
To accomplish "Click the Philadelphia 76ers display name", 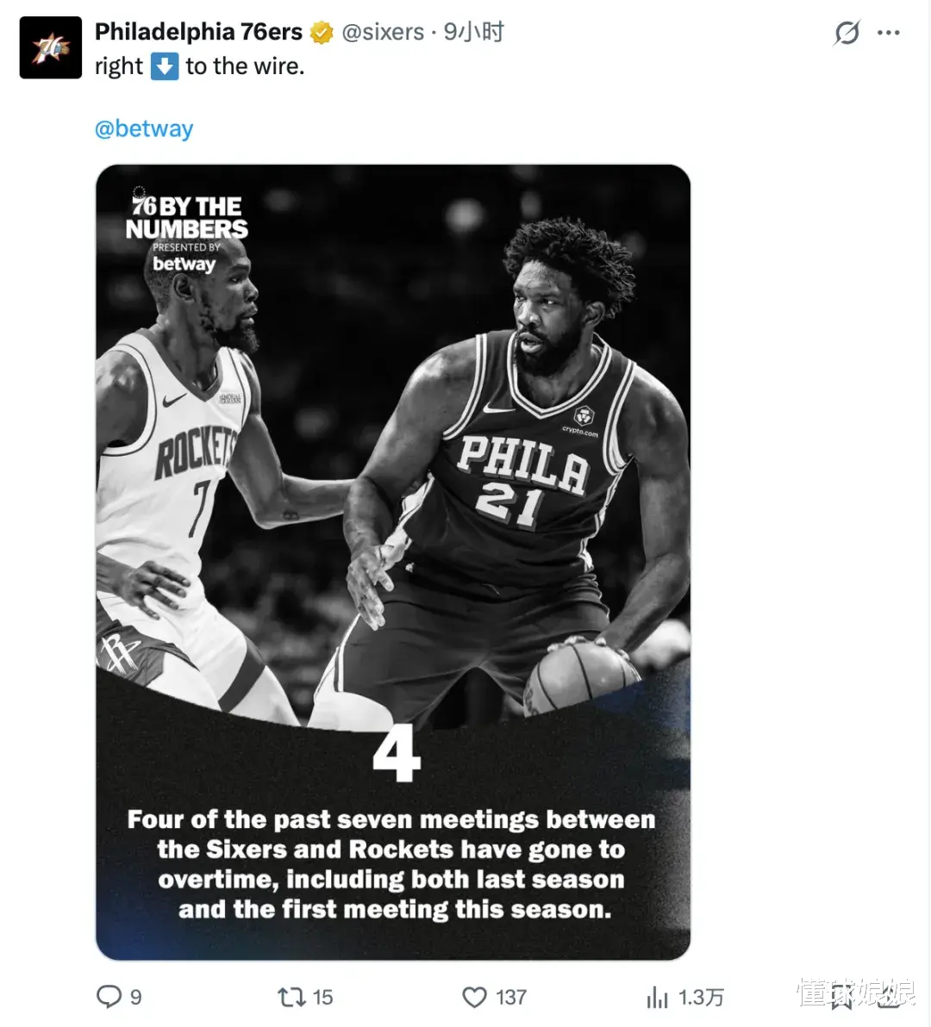I will [198, 31].
